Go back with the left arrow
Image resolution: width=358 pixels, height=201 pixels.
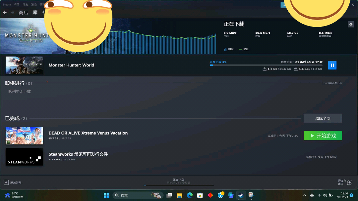[5, 13]
